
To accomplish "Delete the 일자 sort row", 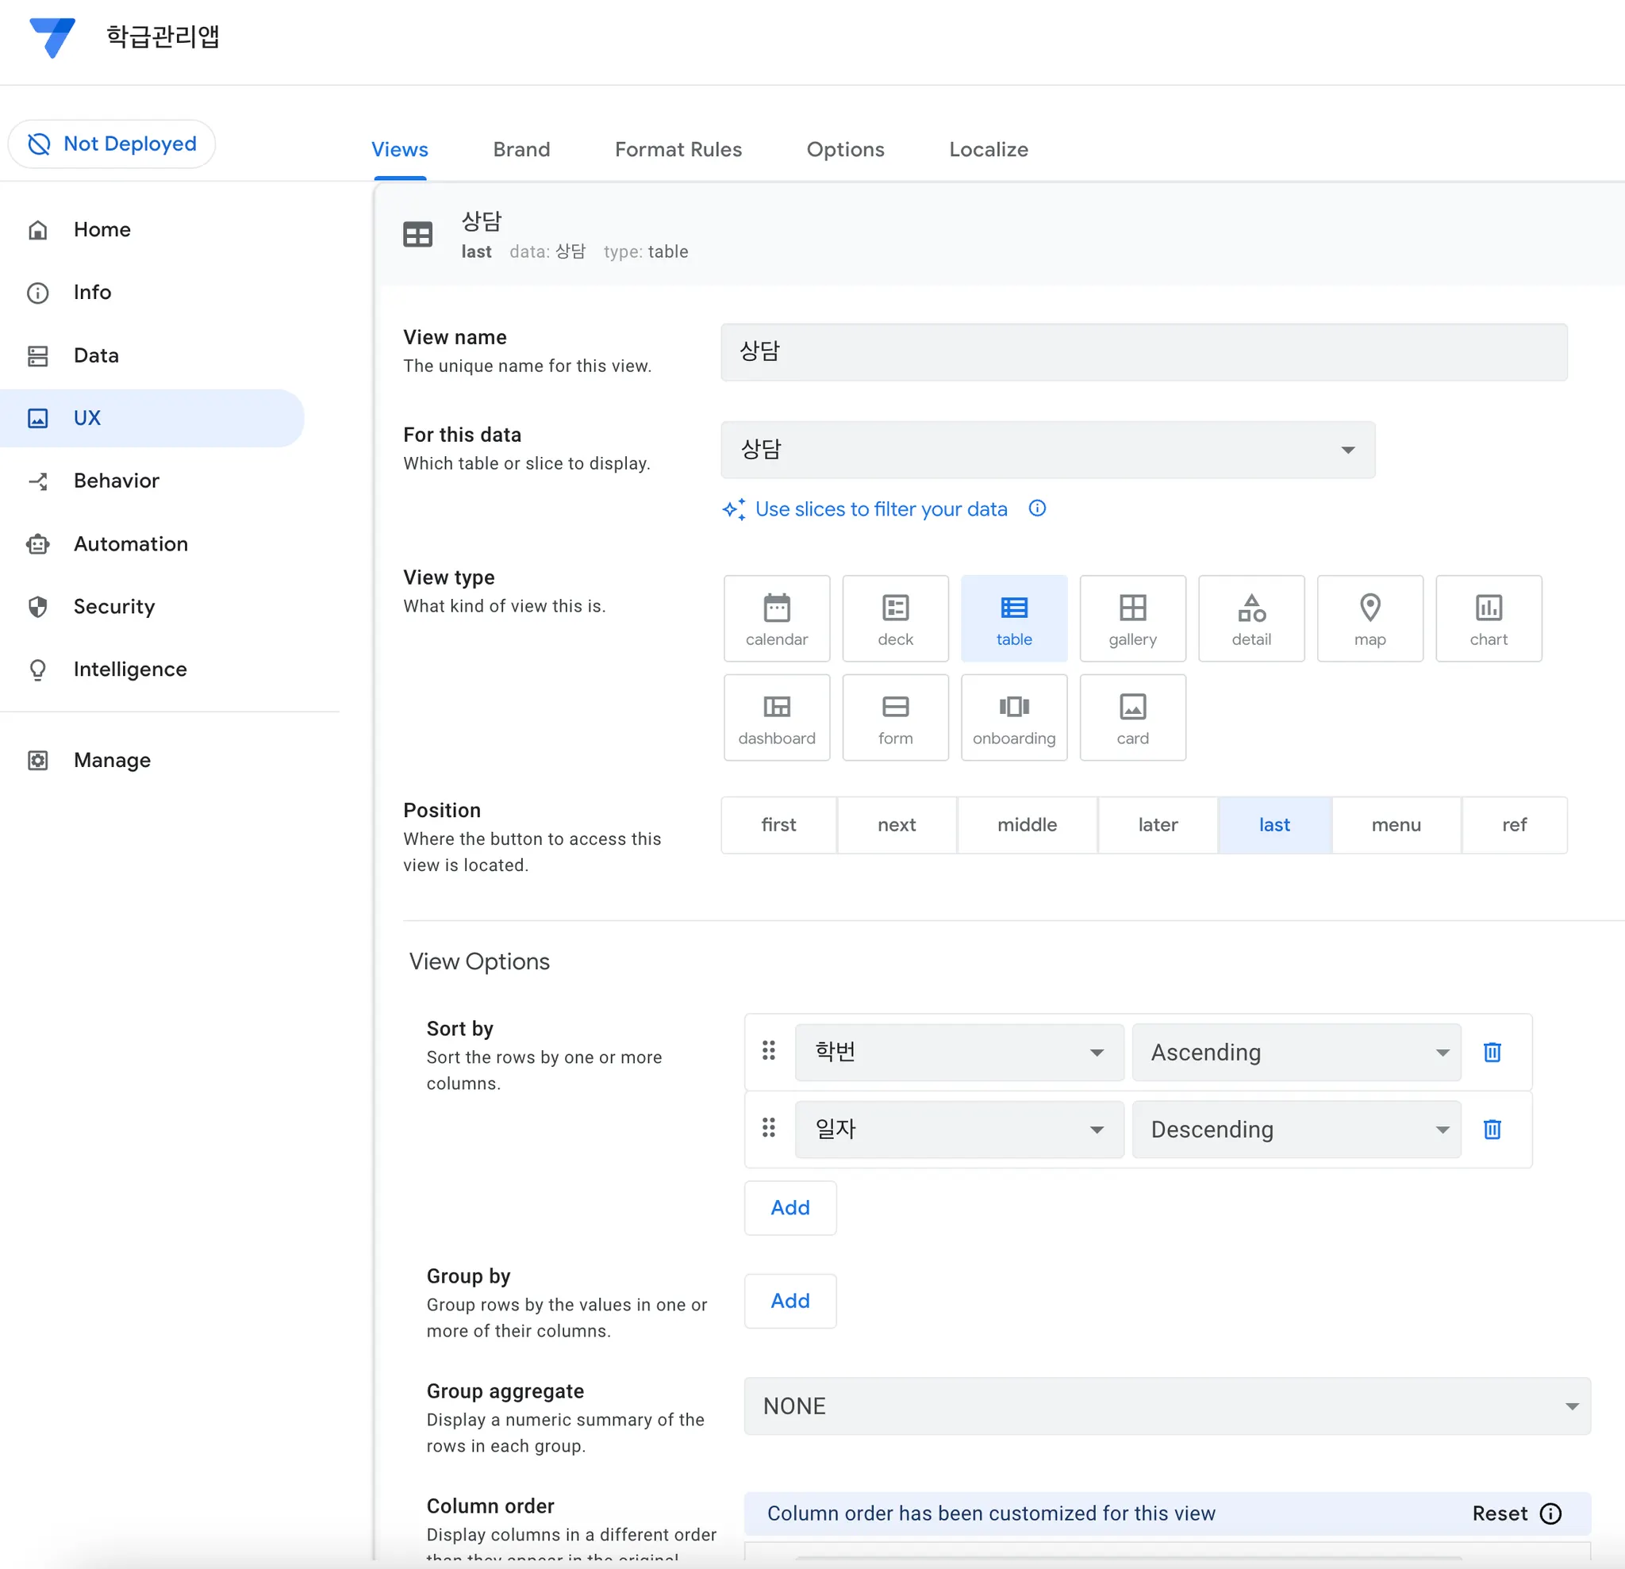I will tap(1492, 1129).
